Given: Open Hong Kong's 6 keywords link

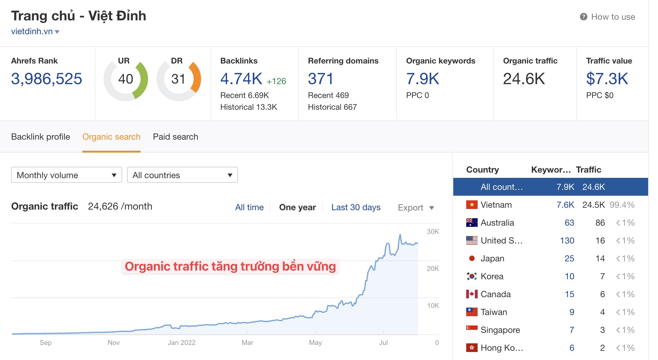Looking at the screenshot, I should tap(572, 348).
